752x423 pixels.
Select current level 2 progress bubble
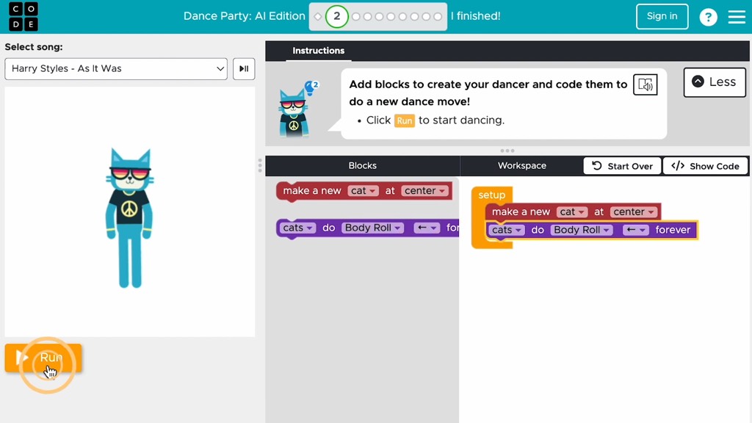point(336,16)
